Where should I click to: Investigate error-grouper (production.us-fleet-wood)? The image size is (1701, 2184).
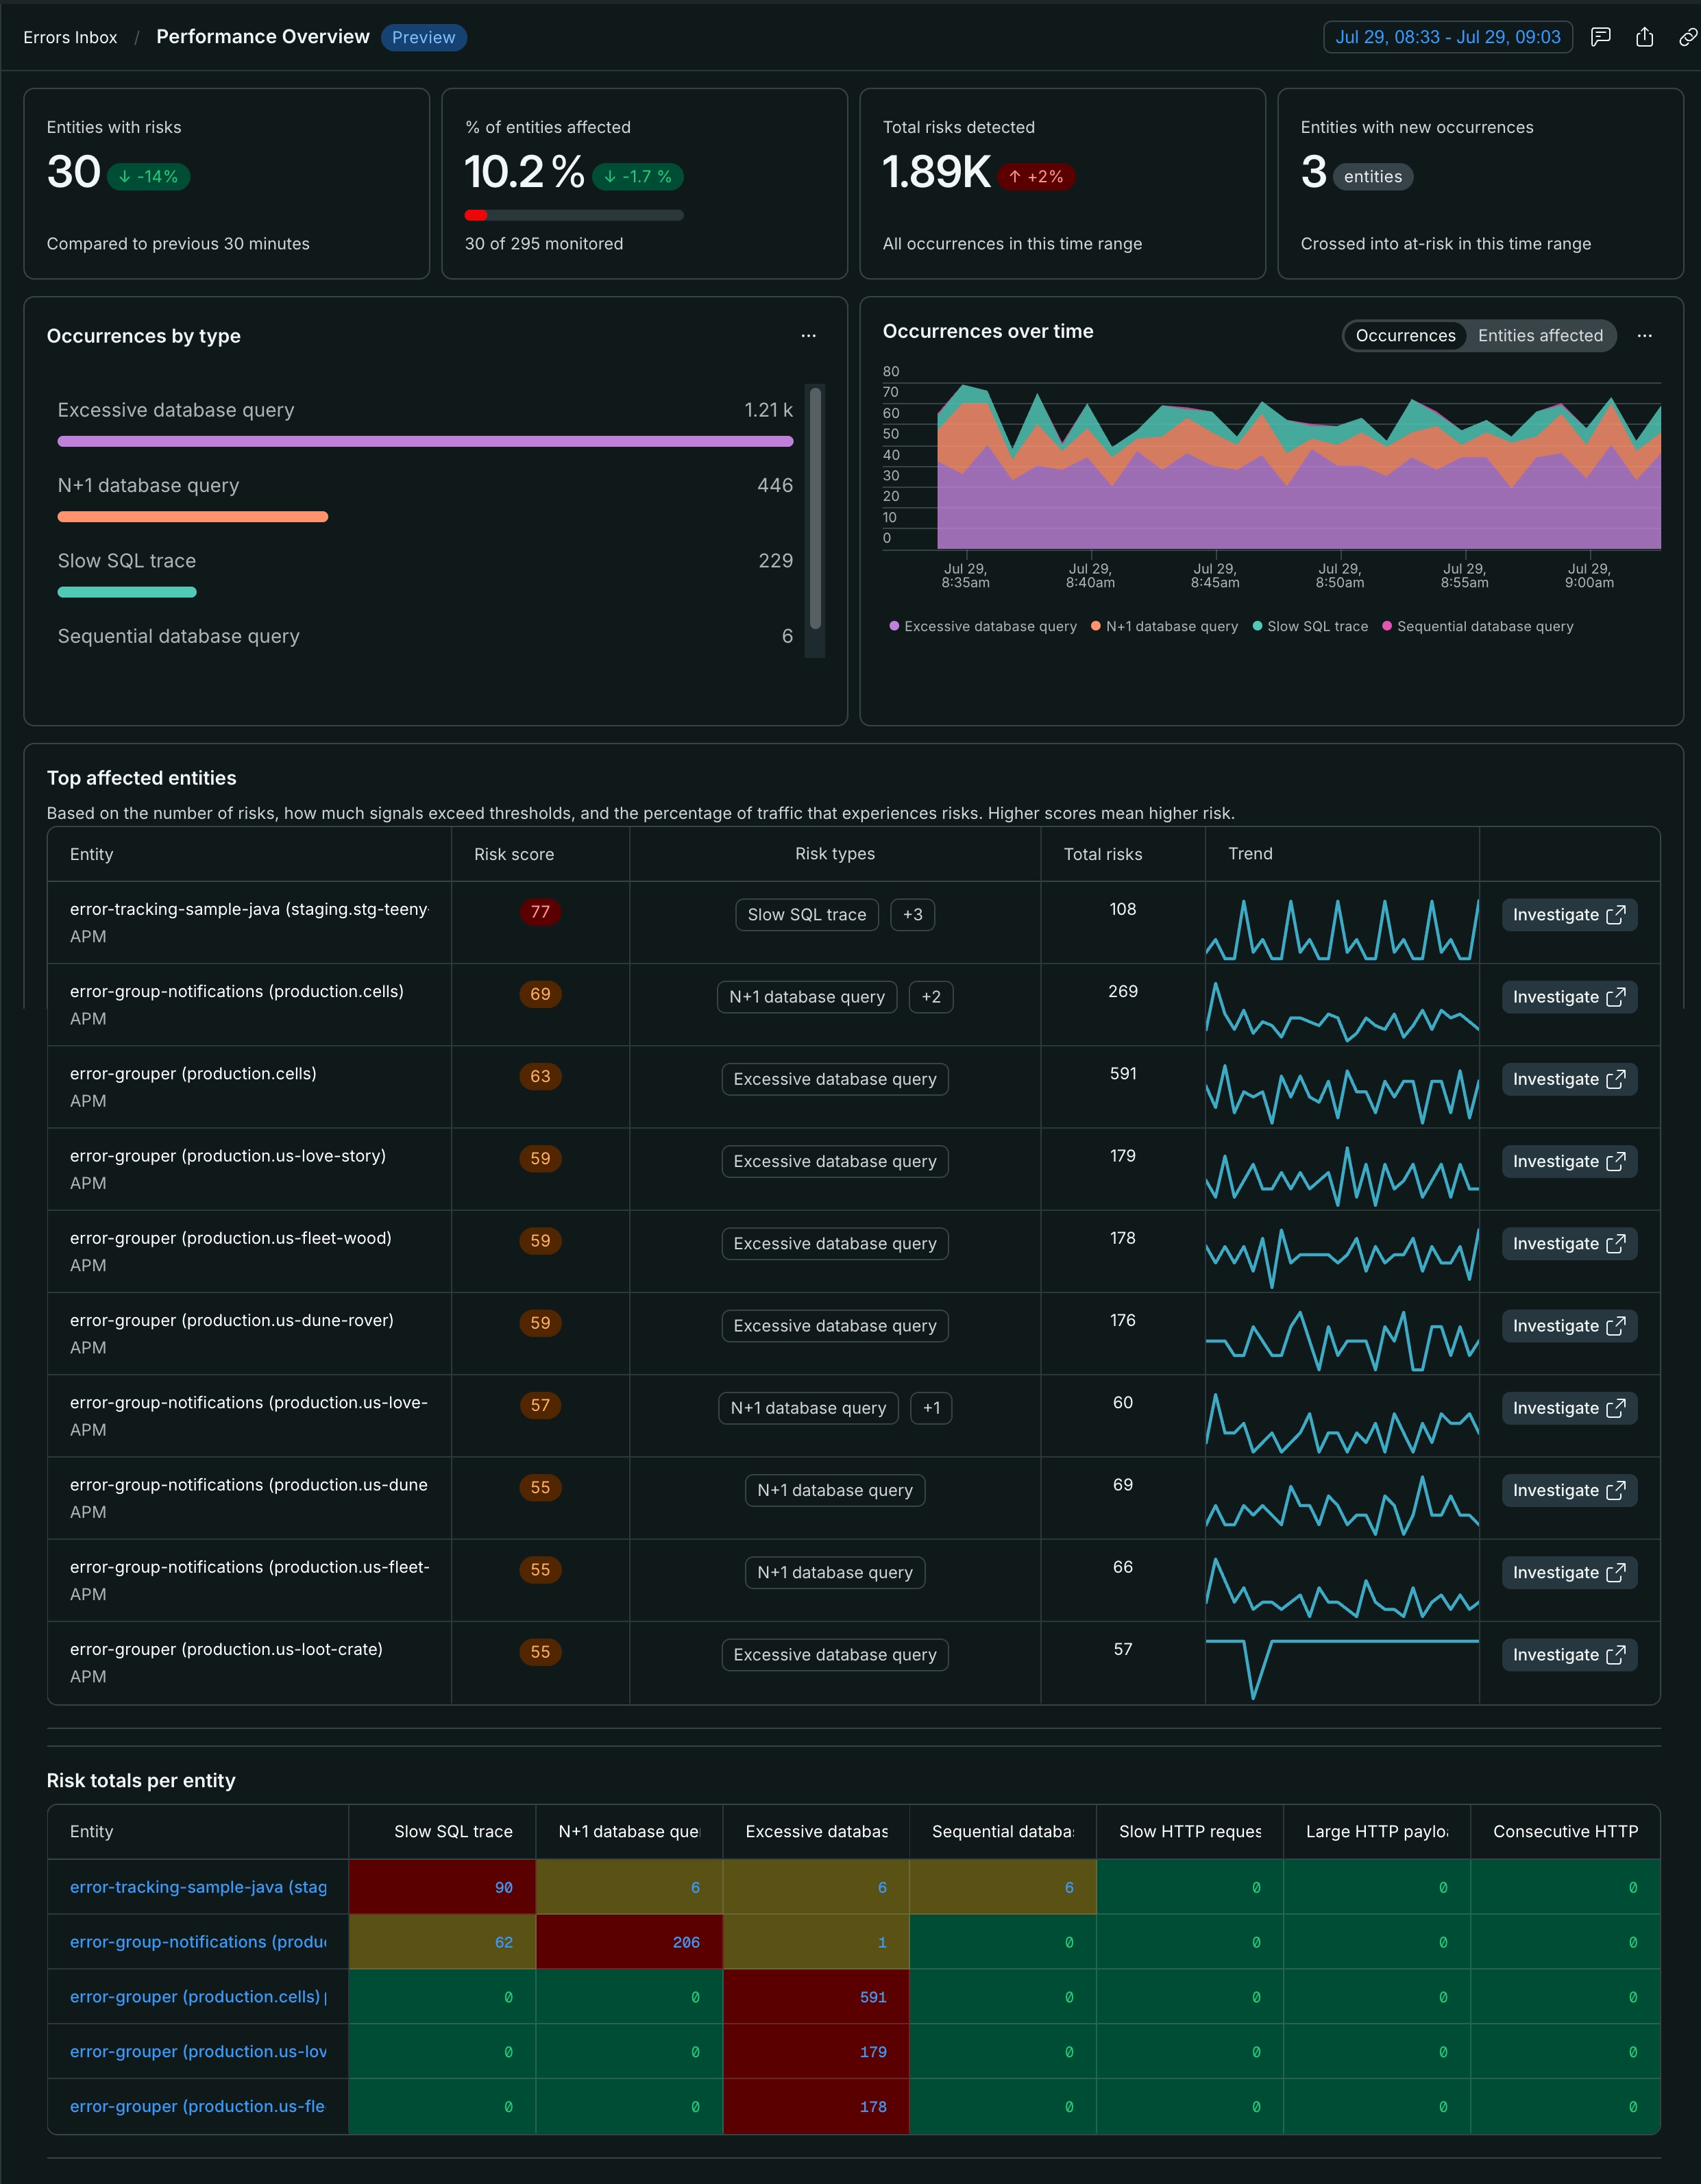[1568, 1243]
